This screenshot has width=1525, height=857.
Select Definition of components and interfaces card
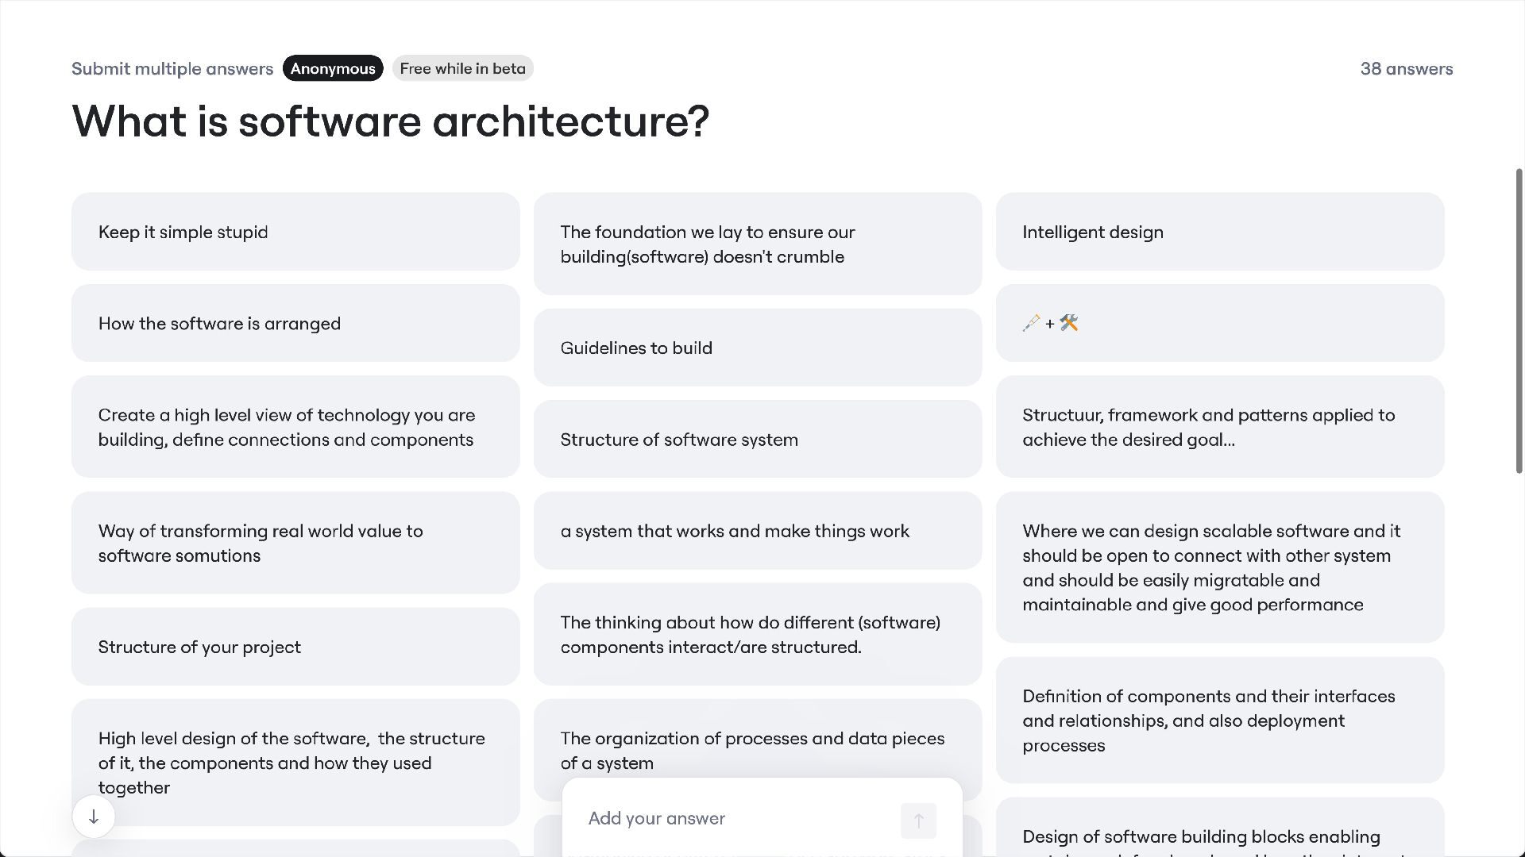click(1219, 721)
